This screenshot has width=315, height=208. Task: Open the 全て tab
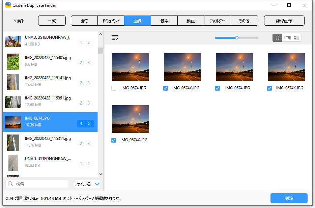coord(84,21)
